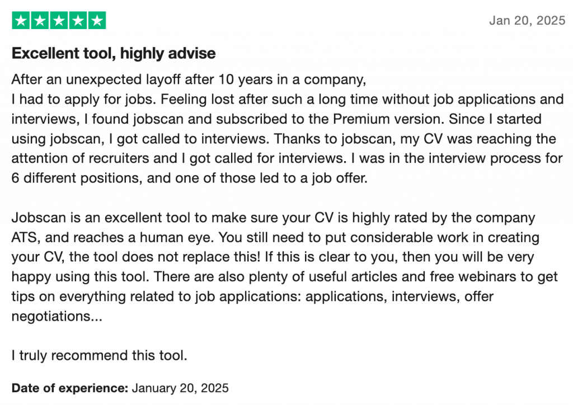Click the "Date of experience:" label

(70, 388)
